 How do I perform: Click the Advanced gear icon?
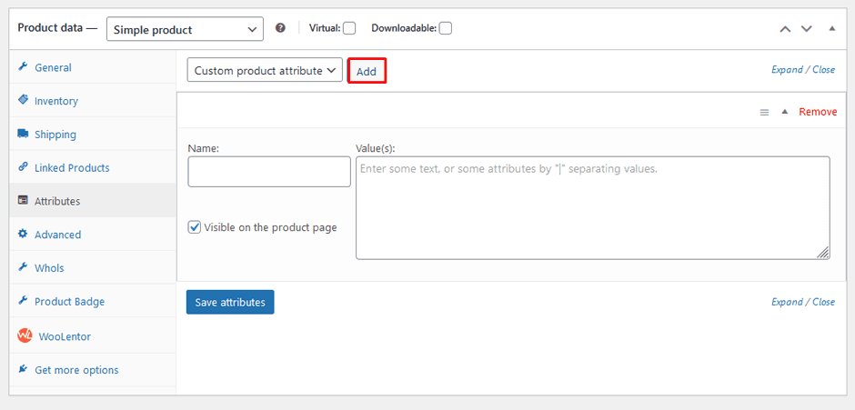(x=23, y=234)
